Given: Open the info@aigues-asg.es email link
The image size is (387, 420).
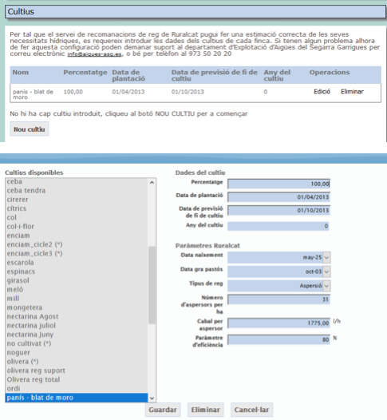Looking at the screenshot, I should click(94, 54).
